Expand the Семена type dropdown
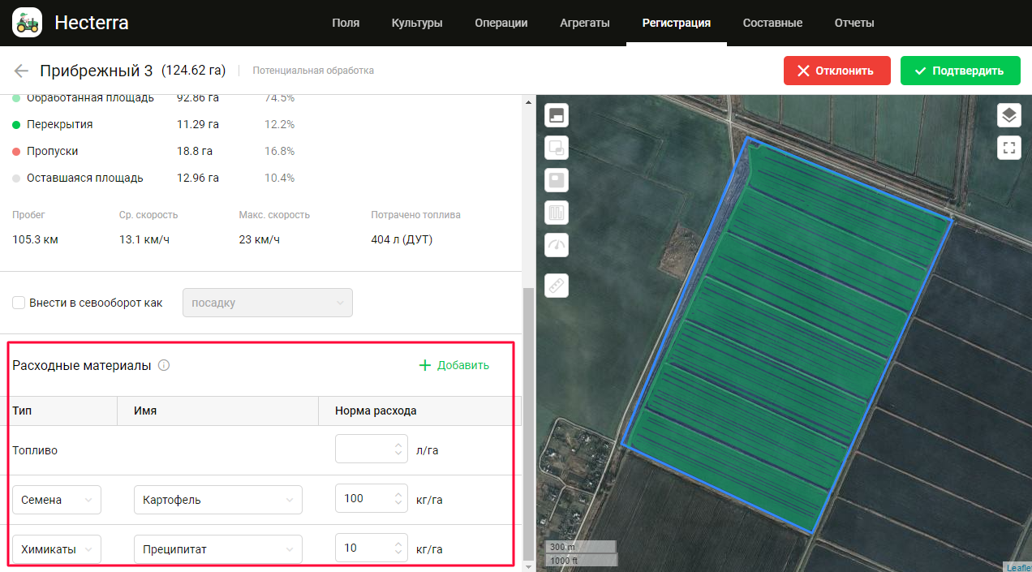The image size is (1032, 572). [57, 500]
